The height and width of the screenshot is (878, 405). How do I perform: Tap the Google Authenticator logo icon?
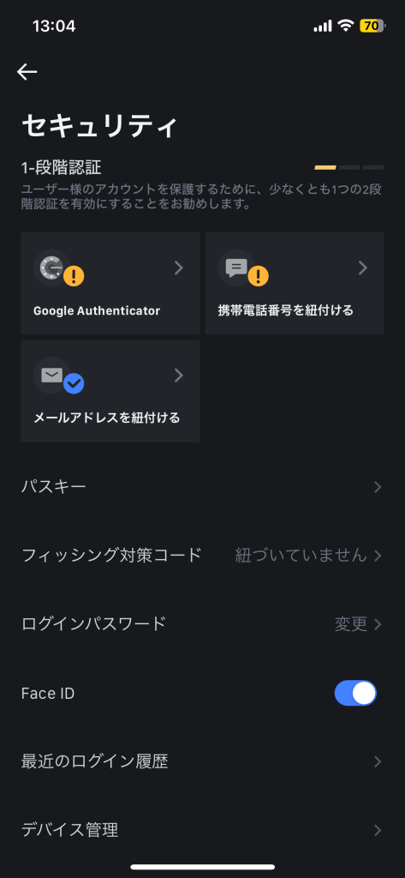(x=51, y=268)
